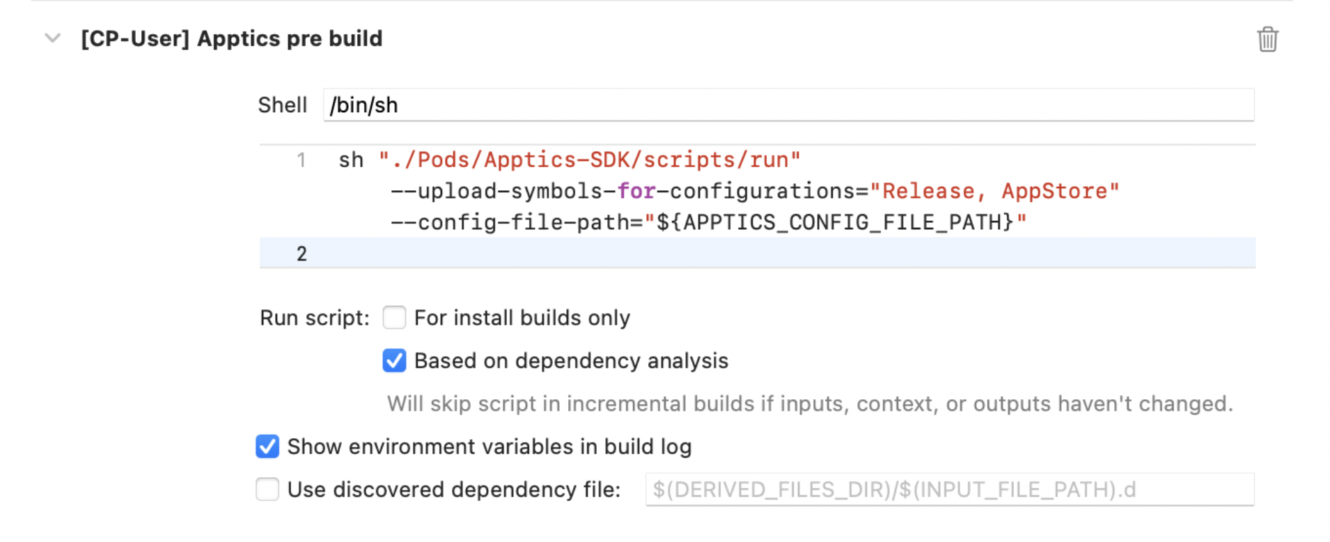Viewport: 1330px width, 542px height.
Task: Uncheck Based on dependency analysis
Action: point(394,361)
